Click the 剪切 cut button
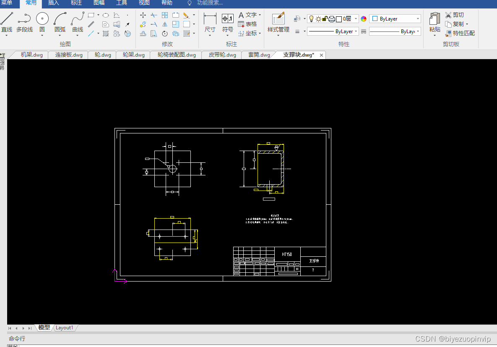This screenshot has width=497, height=347. click(455, 15)
